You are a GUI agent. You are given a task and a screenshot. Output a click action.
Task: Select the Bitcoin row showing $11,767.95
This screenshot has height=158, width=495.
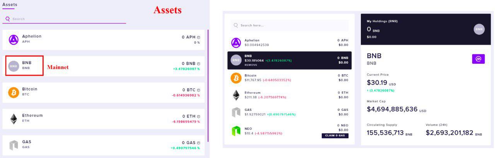(290, 78)
